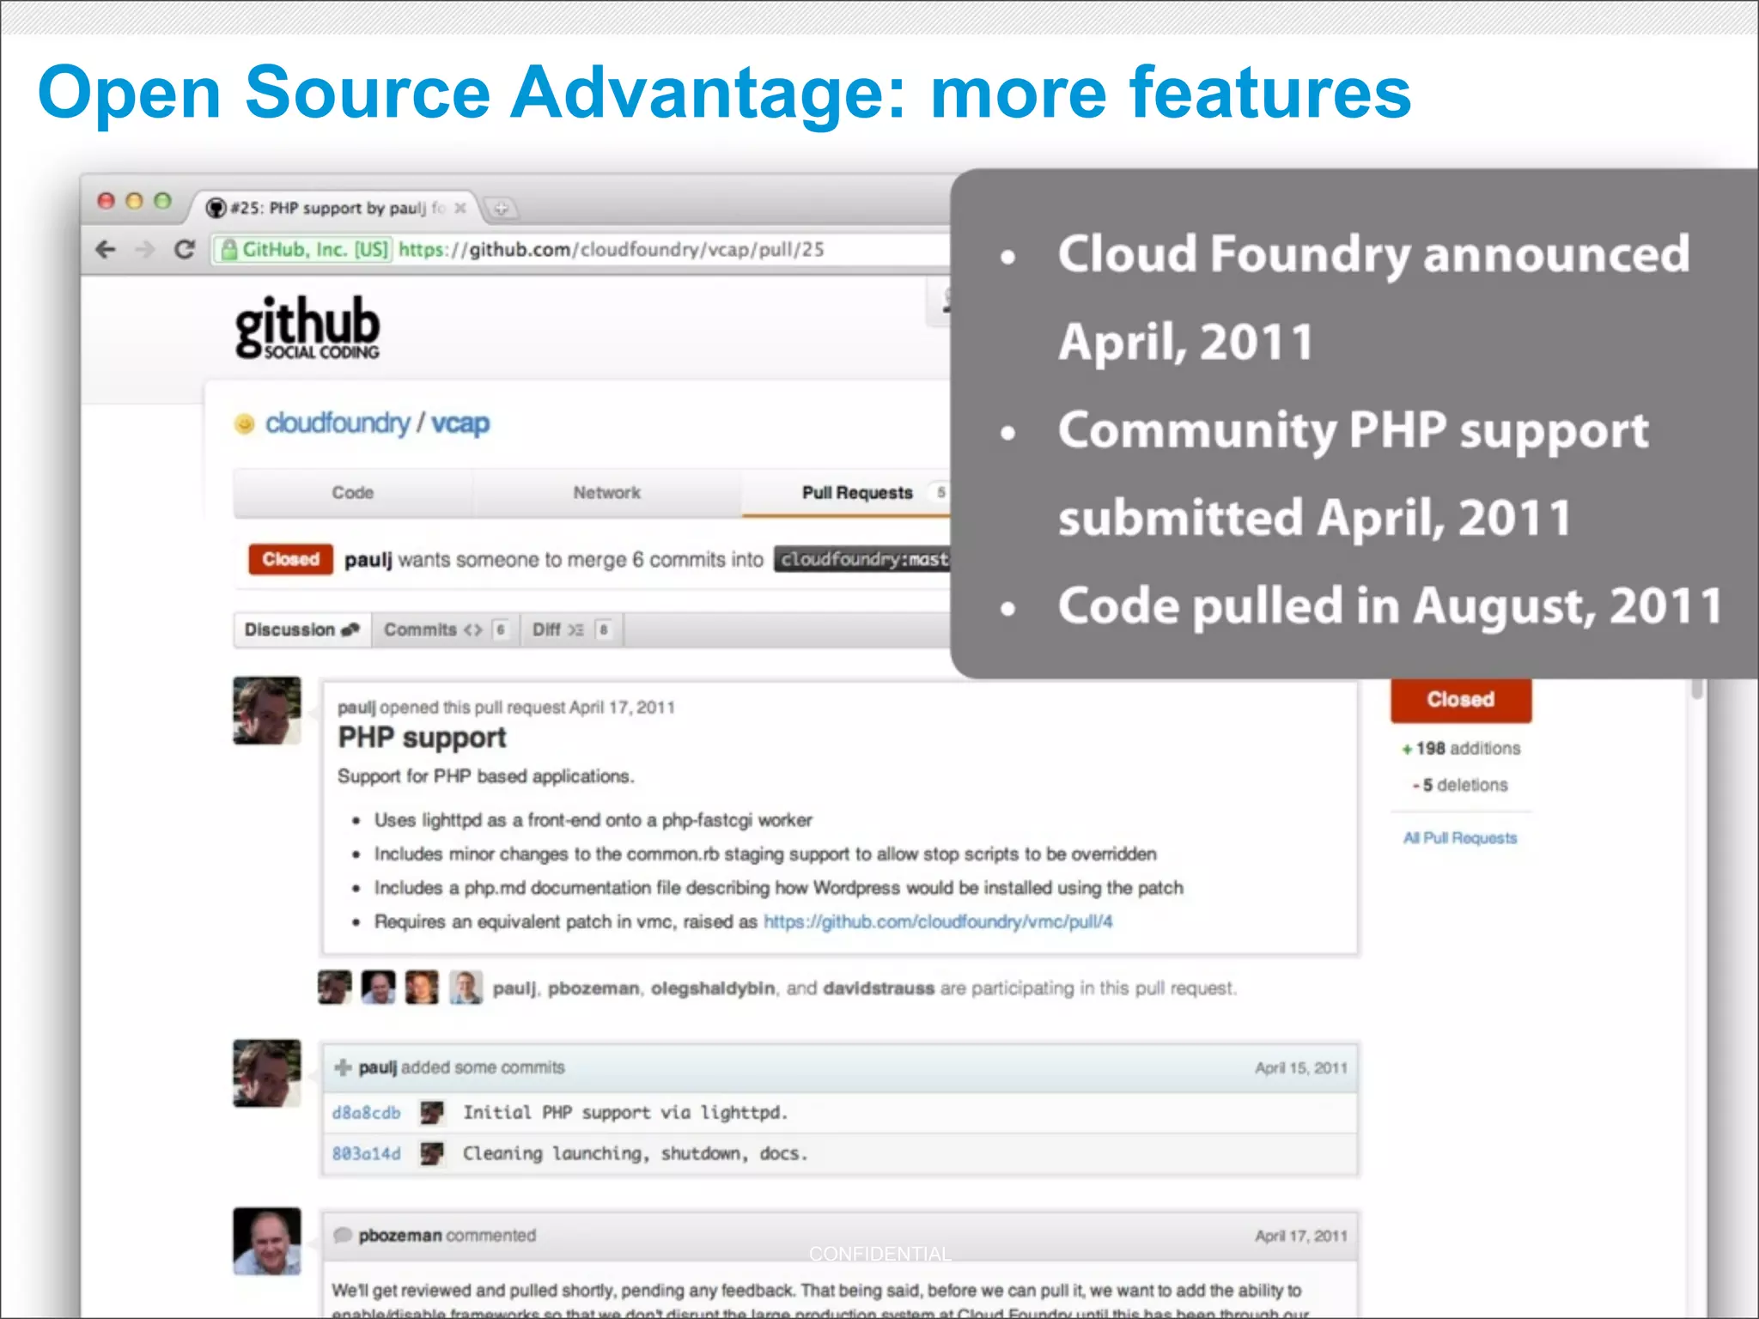The width and height of the screenshot is (1759, 1319).
Task: Open the vmc/pull/4 hyperlink
Action: click(938, 921)
